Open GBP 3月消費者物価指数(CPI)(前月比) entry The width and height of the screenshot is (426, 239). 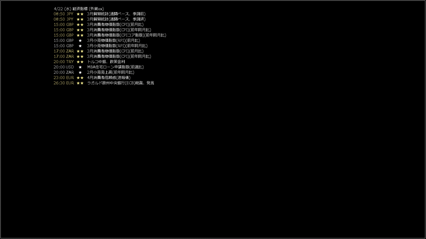click(115, 24)
